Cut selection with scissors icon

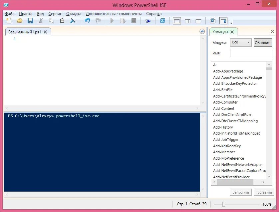(41, 21)
